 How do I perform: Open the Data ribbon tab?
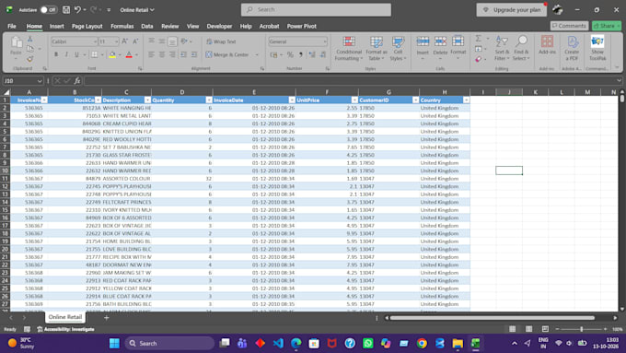click(x=147, y=26)
